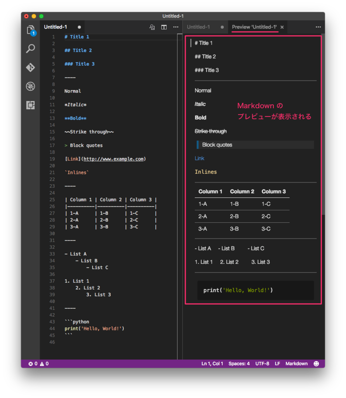This screenshot has width=346, height=398.
Task: Click the editor's vertical scrollbar thumb
Action: (180, 196)
